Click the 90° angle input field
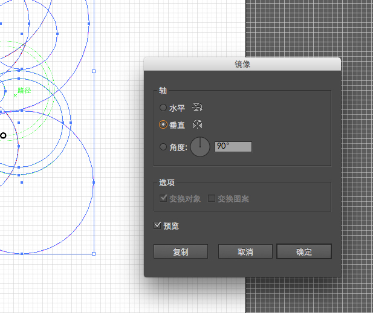 coord(233,147)
